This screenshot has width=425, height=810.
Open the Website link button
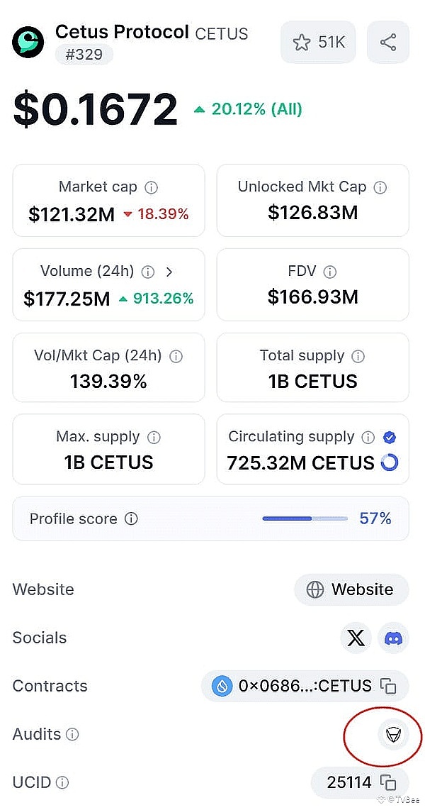click(351, 589)
